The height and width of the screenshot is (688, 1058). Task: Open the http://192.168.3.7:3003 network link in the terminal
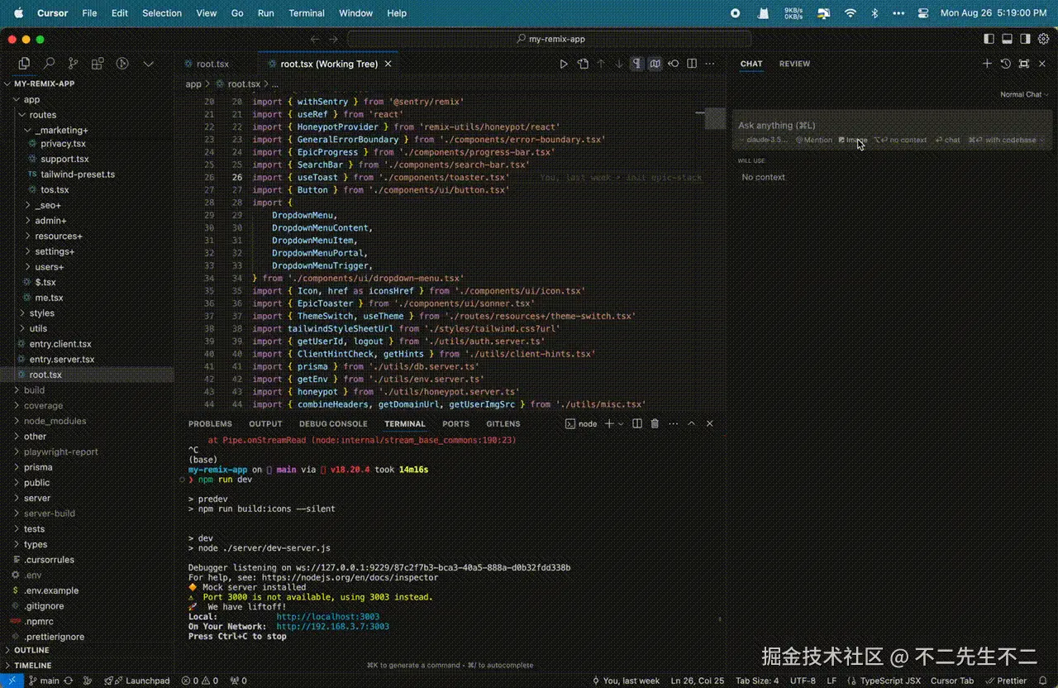332,627
